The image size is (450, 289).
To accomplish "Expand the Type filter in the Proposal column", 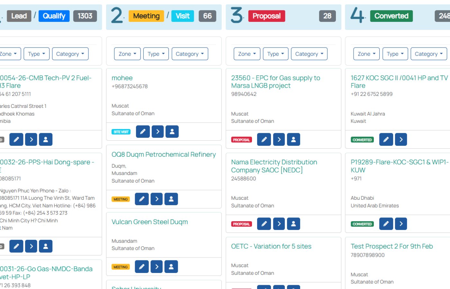I will tap(275, 54).
